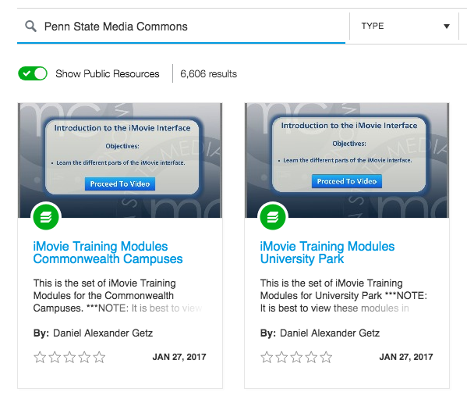This screenshot has height=399, width=467.
Task: Click the search field containing Penn State Media Commons
Action: tap(181, 27)
